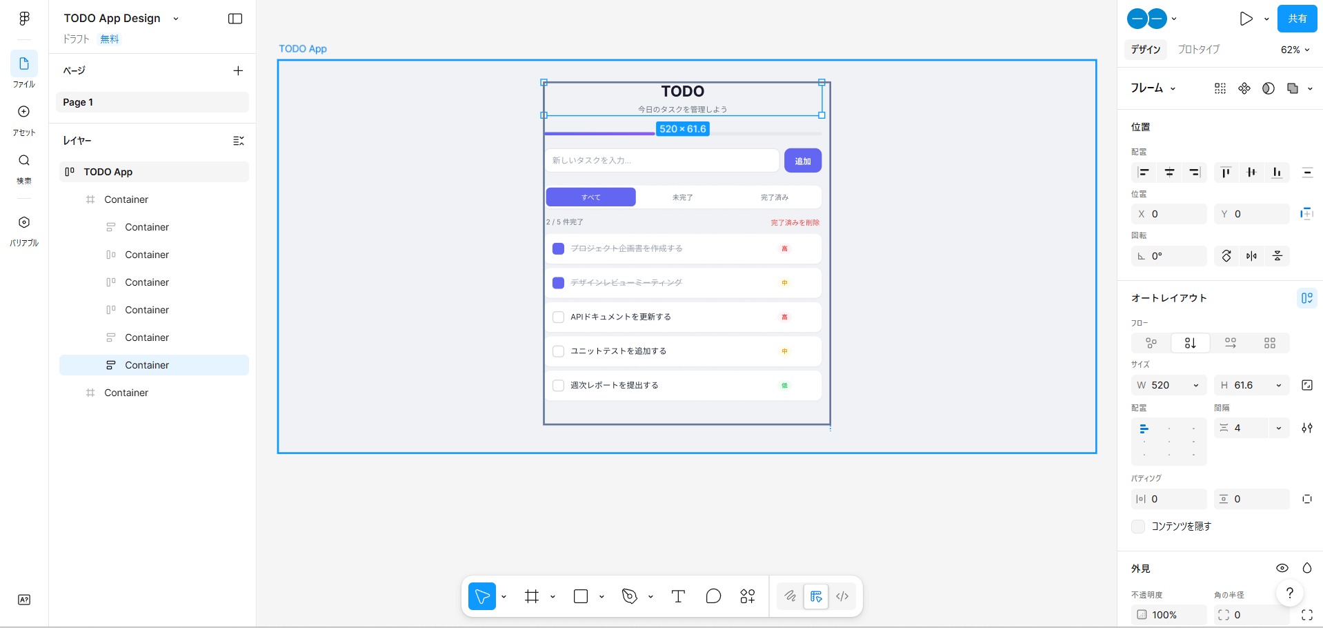Image resolution: width=1323 pixels, height=628 pixels.
Task: Click the Comment tool icon
Action: 713,596
